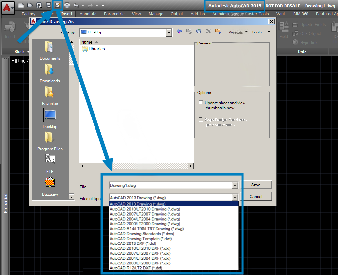
Task: Open the Factory ribbon tab
Action: pos(29,14)
